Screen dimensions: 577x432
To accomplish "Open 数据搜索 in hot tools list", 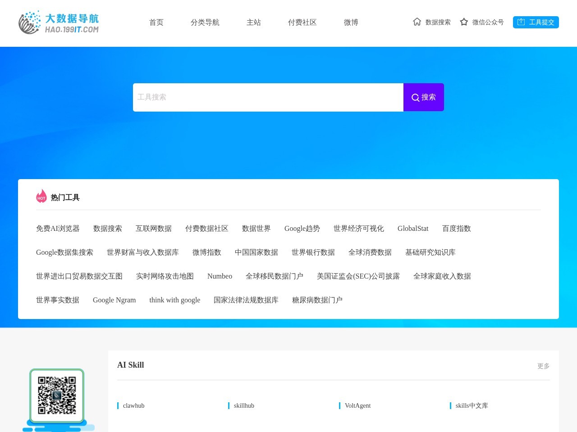I will click(108, 229).
